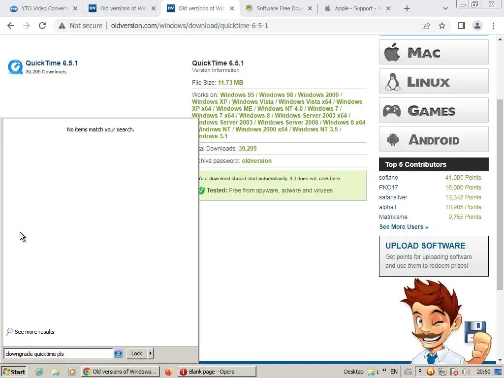Viewport: 504px width, 378px height.
Task: Open the Upload Software box
Action: (x=434, y=256)
